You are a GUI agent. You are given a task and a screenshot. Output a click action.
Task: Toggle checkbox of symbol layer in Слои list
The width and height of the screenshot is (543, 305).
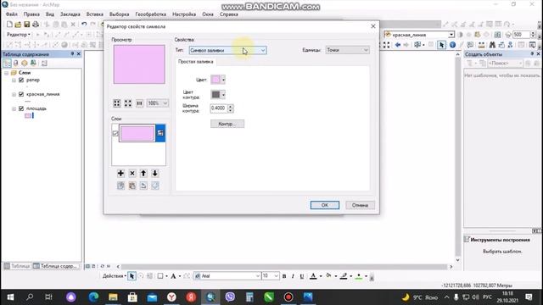coord(115,134)
